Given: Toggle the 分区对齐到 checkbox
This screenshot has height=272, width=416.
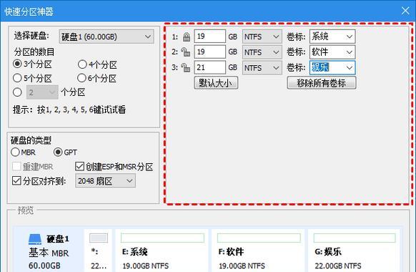Looking at the screenshot, I should click(x=16, y=181).
